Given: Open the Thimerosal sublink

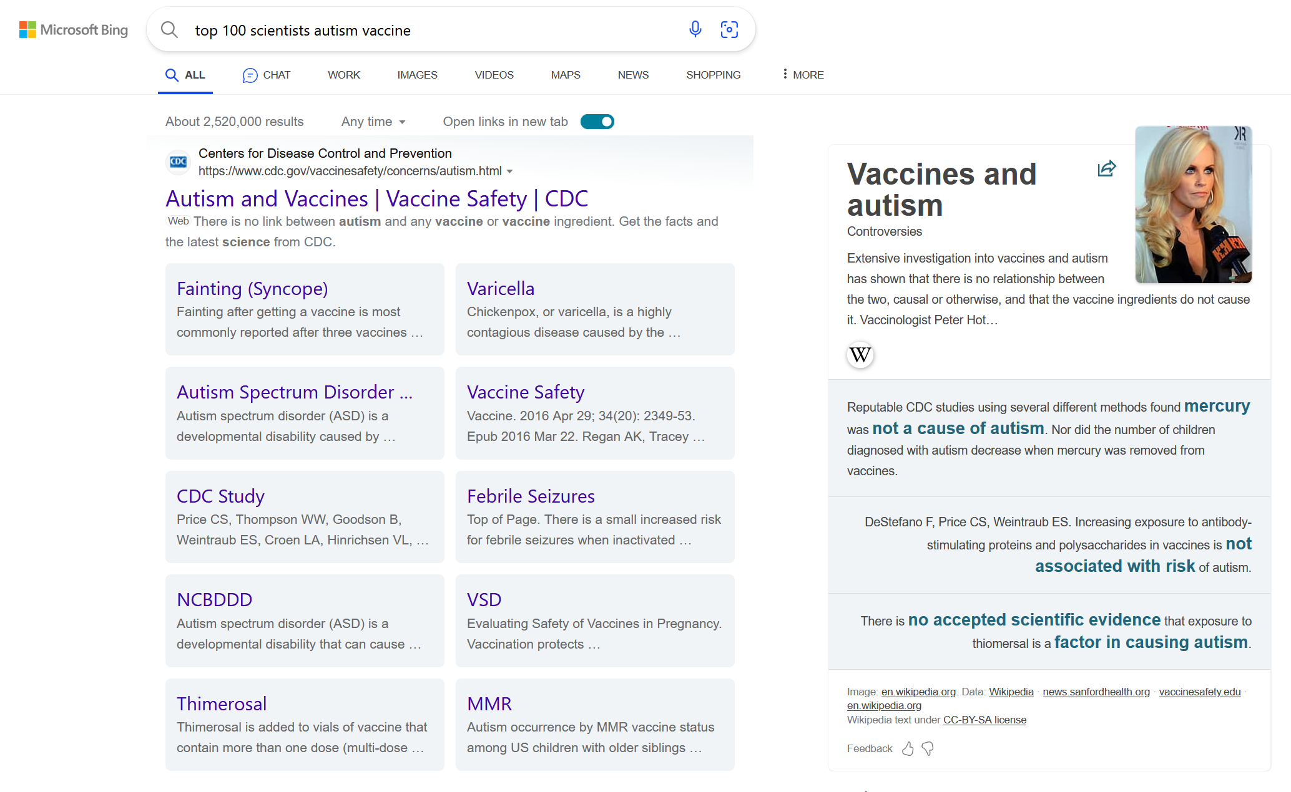Looking at the screenshot, I should 222,703.
